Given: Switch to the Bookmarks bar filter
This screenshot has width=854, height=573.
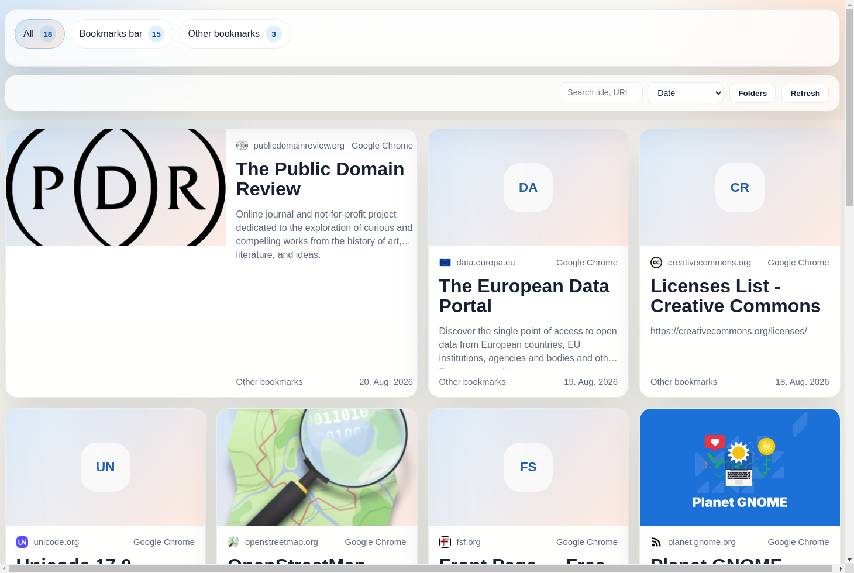Looking at the screenshot, I should point(122,34).
